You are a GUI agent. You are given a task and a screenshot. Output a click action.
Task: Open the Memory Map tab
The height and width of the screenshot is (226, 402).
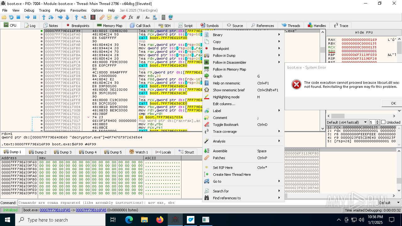tap(110, 25)
